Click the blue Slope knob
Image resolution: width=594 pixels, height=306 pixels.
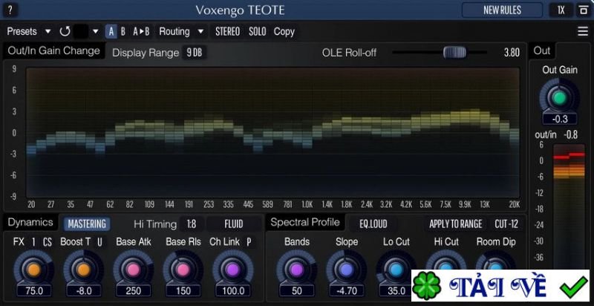[346, 270]
